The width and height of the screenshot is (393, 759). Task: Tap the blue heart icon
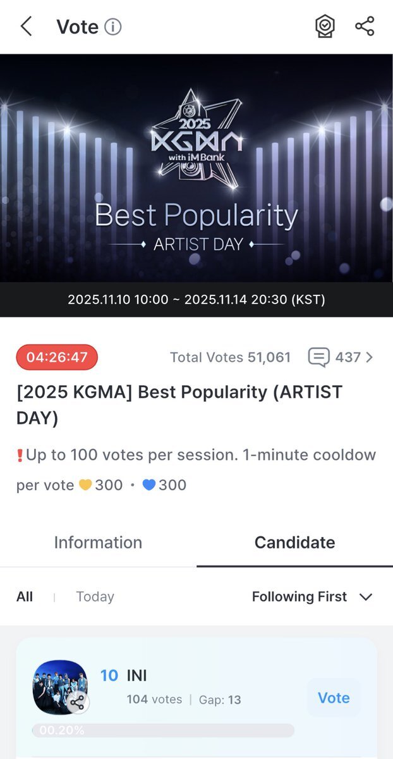[x=149, y=485]
